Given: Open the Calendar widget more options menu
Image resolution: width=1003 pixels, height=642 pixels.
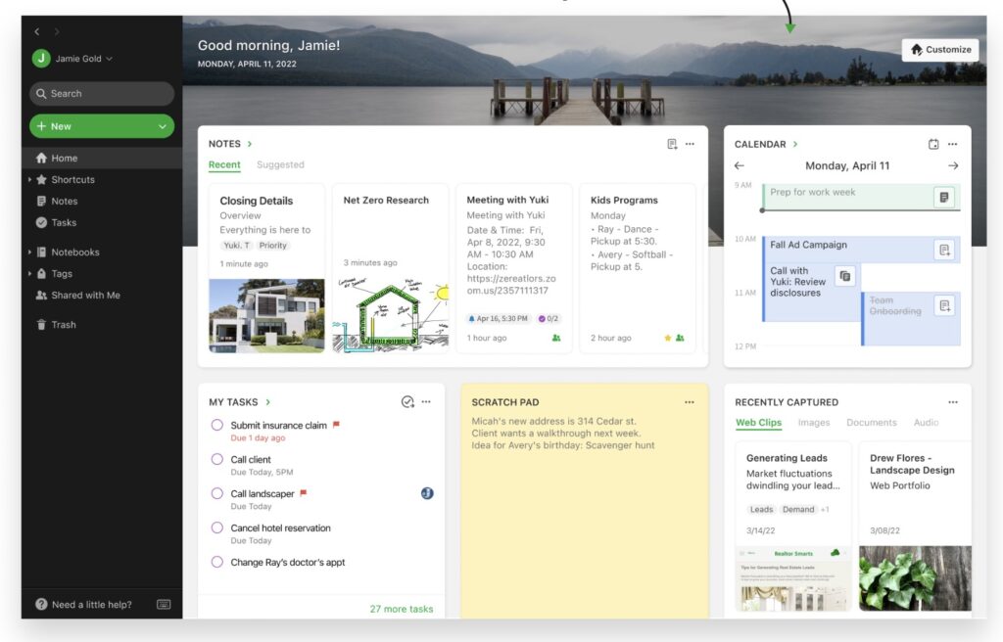Looking at the screenshot, I should point(952,145).
